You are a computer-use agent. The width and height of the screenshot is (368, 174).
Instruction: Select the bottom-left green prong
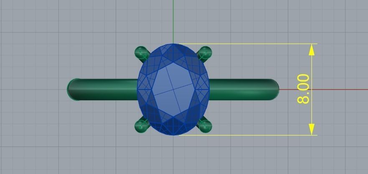(142, 125)
